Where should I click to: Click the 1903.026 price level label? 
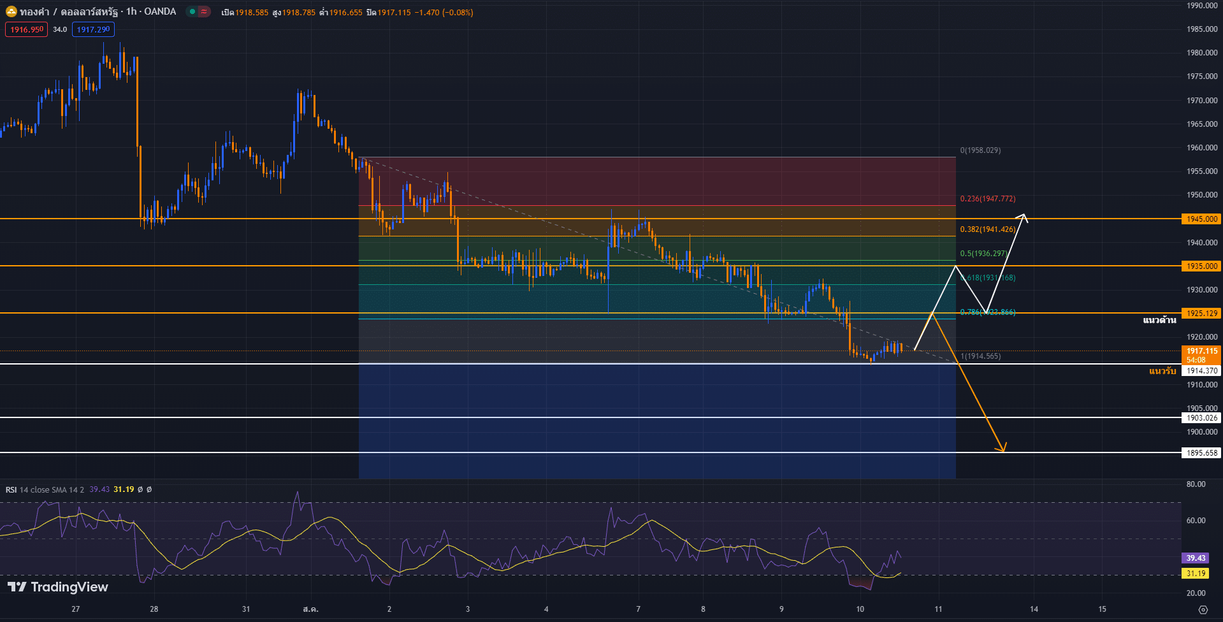pos(1201,418)
